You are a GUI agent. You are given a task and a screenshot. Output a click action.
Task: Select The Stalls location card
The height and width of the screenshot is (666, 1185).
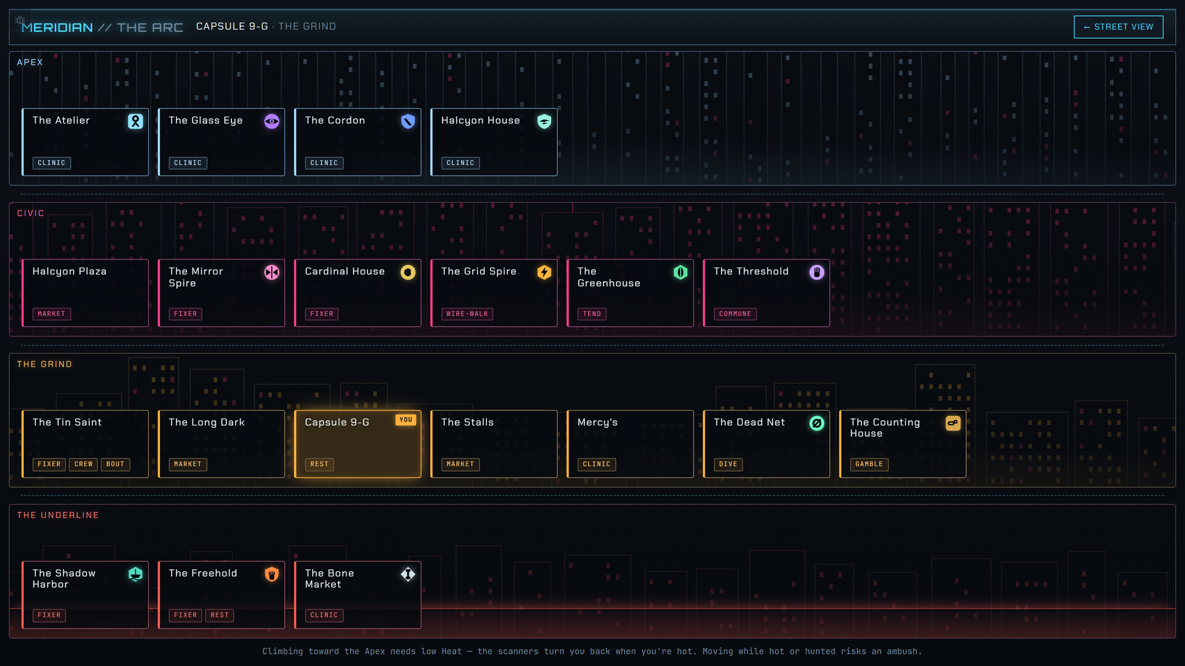pos(494,444)
